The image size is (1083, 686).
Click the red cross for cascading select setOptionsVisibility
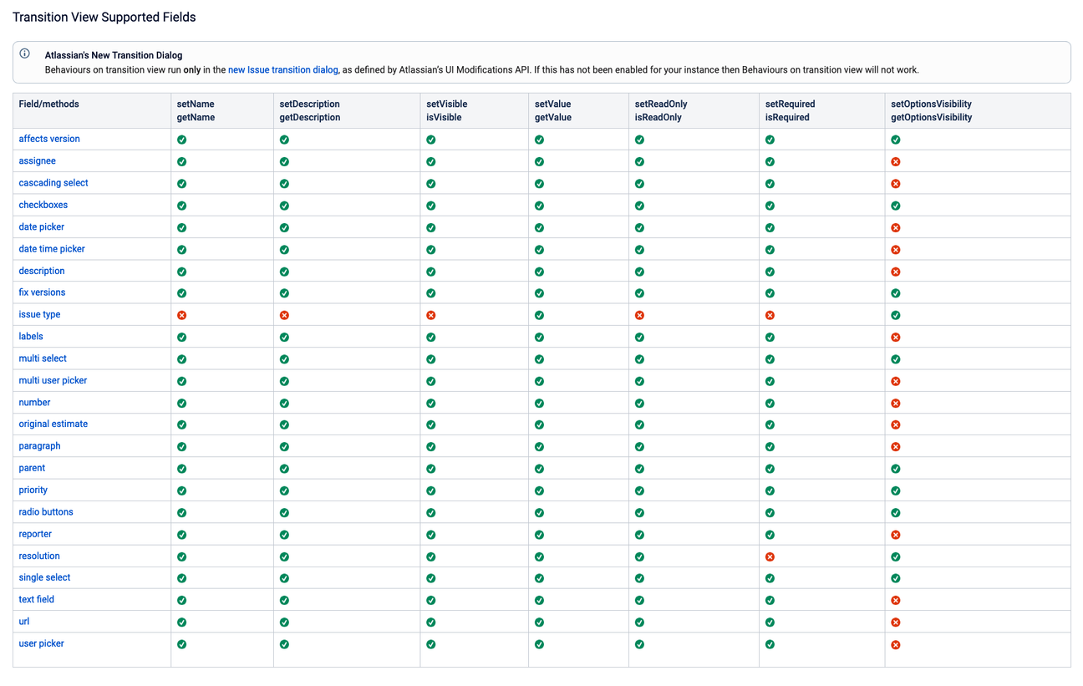point(896,184)
